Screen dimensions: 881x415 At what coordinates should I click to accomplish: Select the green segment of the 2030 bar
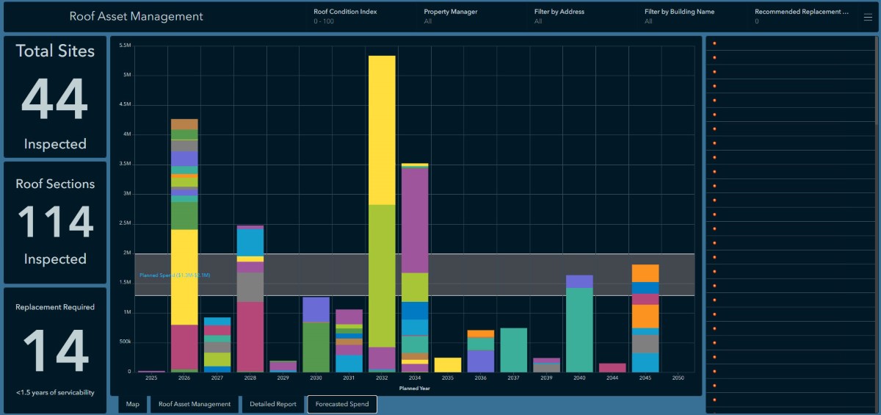pos(316,347)
